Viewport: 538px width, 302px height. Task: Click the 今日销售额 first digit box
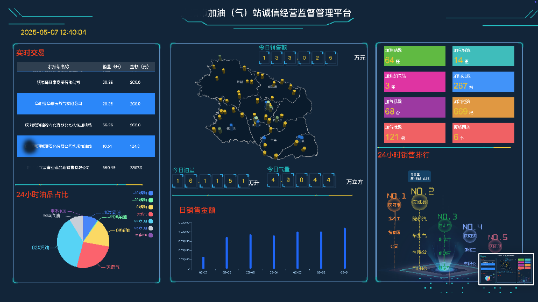[x=264, y=57]
